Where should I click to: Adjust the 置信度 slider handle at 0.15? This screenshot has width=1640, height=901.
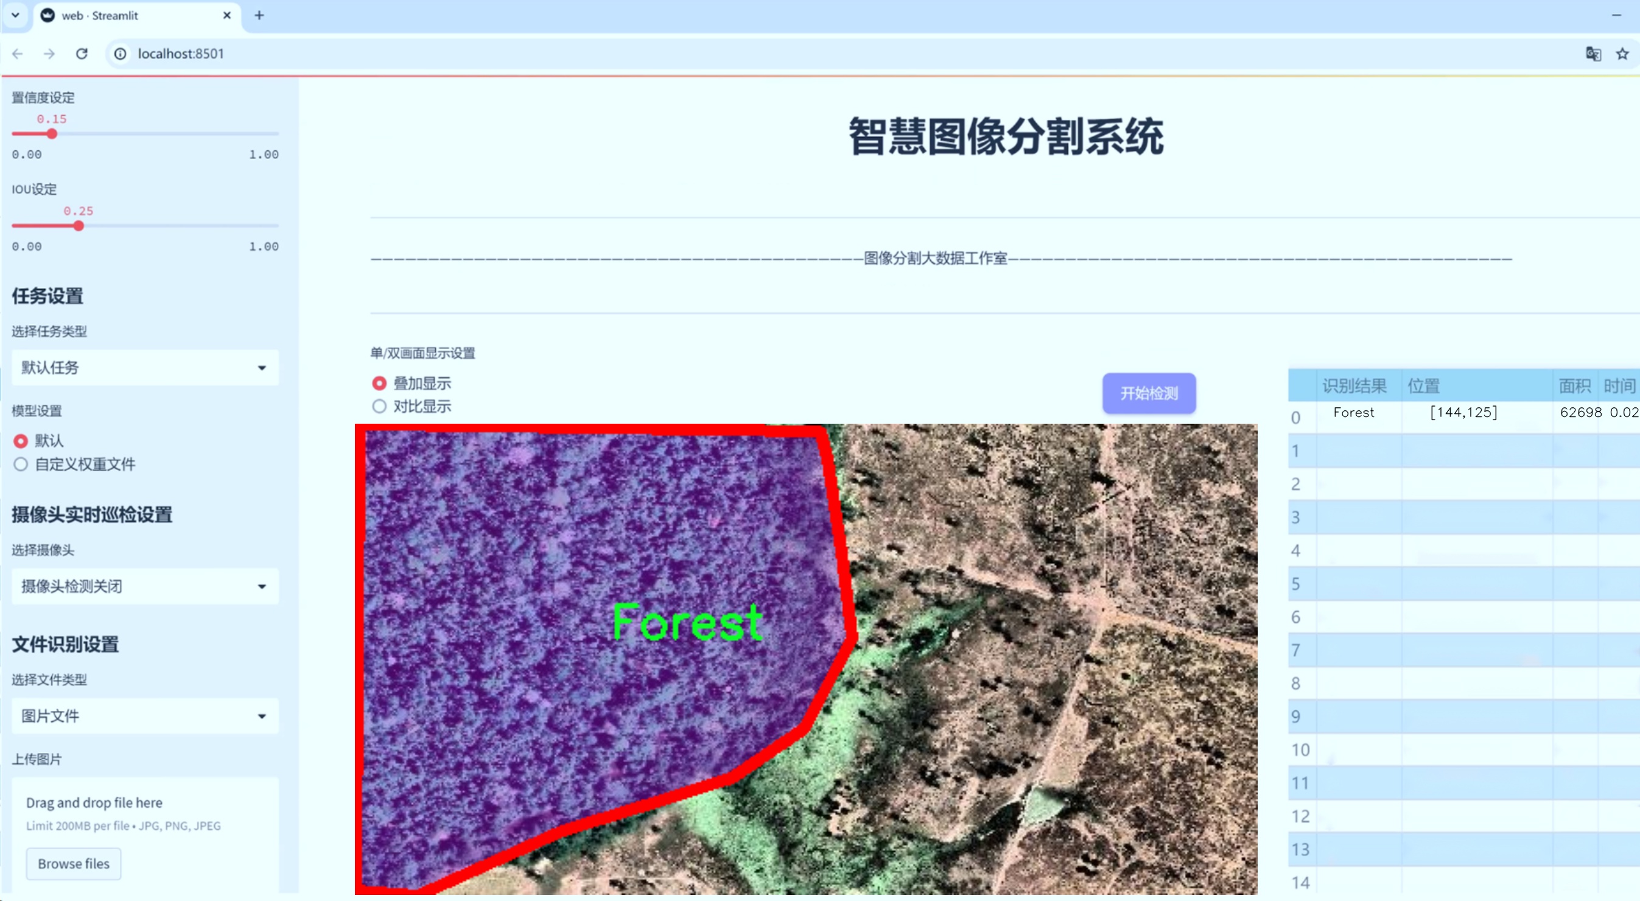[52, 134]
